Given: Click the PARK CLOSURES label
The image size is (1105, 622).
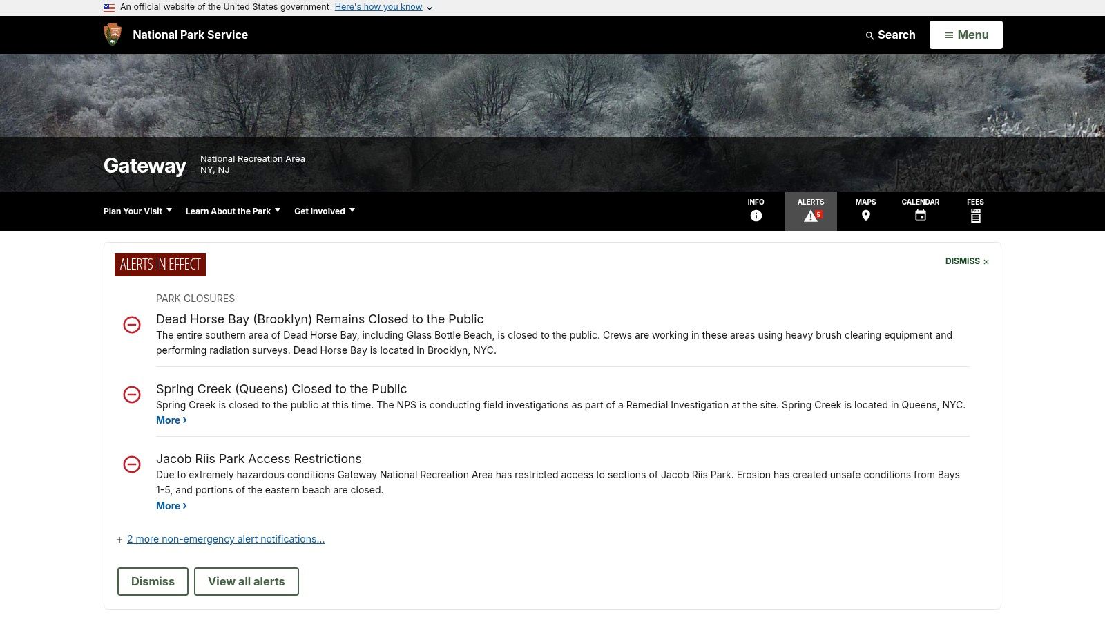Looking at the screenshot, I should (195, 299).
